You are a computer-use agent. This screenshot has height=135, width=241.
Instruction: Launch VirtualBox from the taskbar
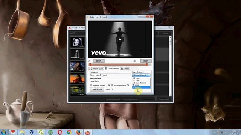(x=32, y=132)
